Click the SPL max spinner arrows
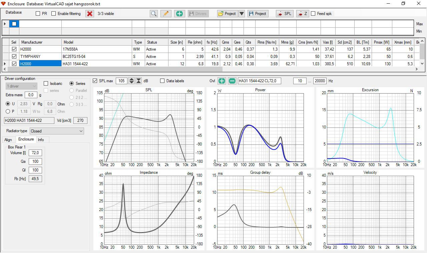427x253 pixels. (131, 81)
